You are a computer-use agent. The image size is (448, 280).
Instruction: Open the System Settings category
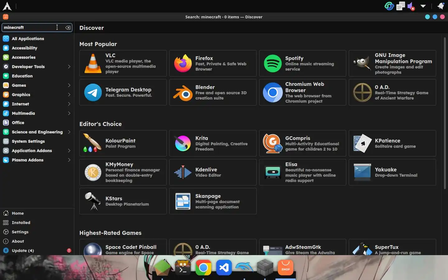click(x=37, y=141)
